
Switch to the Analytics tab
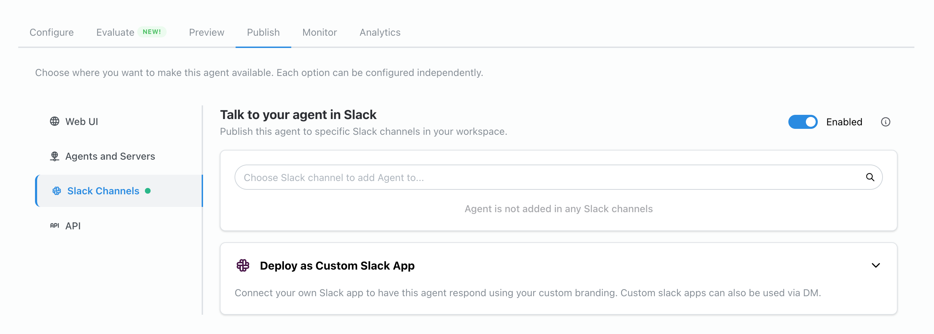coord(379,33)
